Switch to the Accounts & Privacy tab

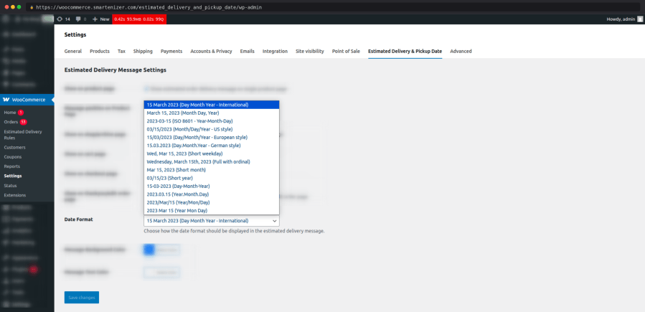click(x=211, y=52)
